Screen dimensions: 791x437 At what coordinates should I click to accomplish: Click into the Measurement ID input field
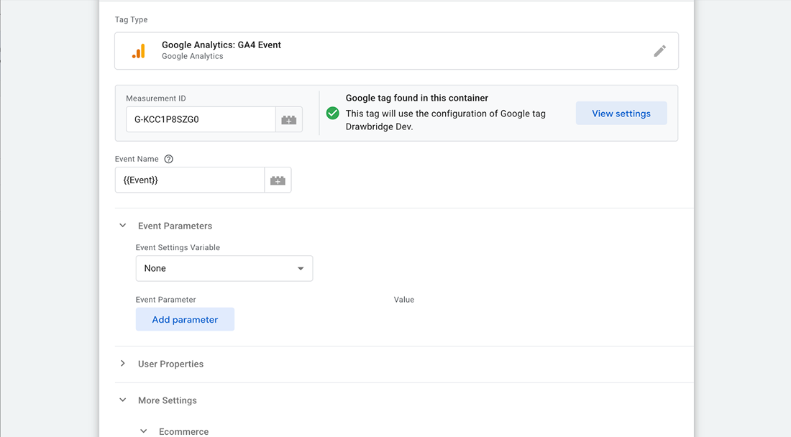coord(200,120)
